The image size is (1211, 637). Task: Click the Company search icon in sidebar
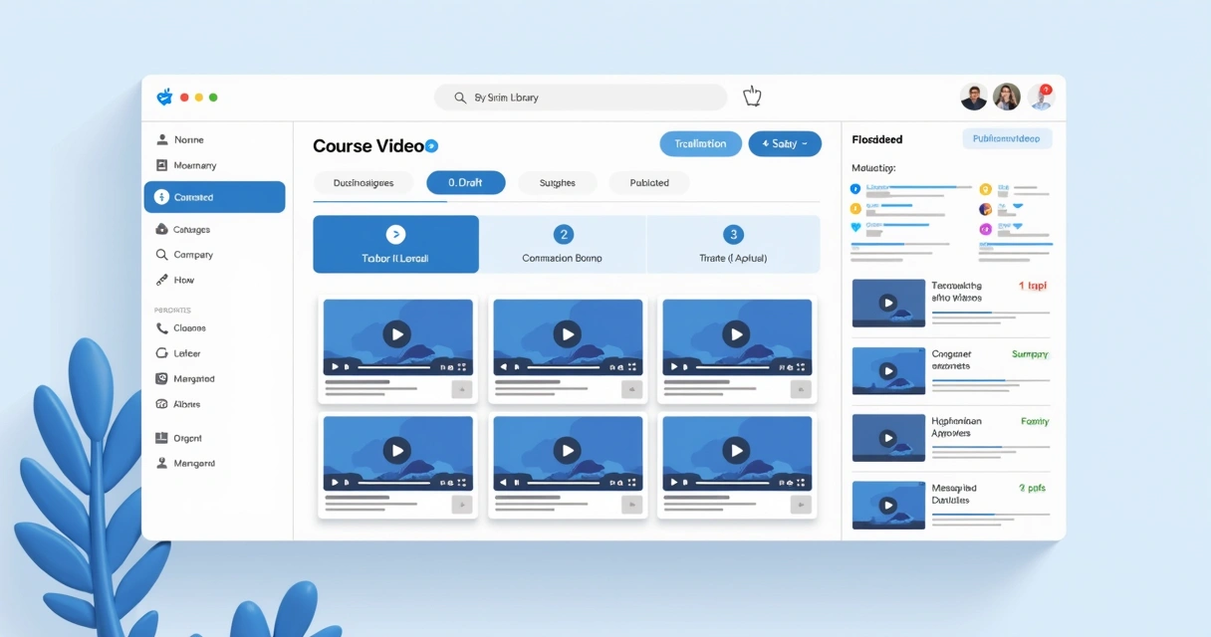[161, 255]
